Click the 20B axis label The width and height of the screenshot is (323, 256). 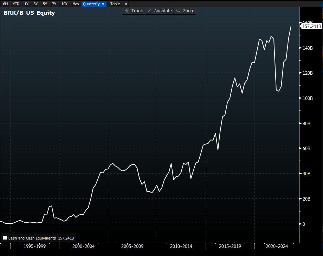306,199
